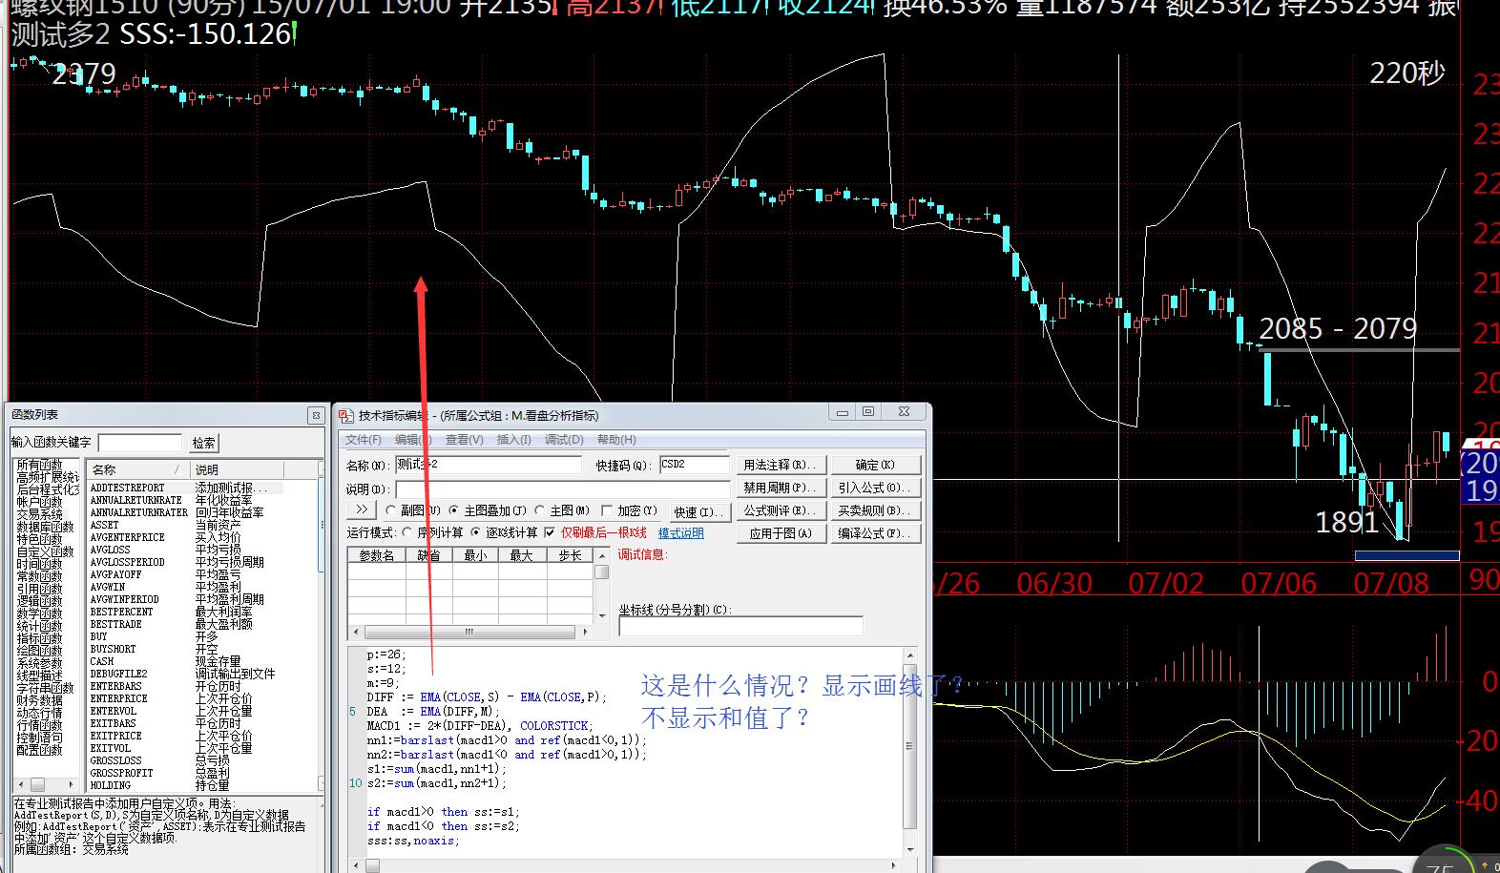Focus the 输入函数关键字 input field

coord(139,443)
